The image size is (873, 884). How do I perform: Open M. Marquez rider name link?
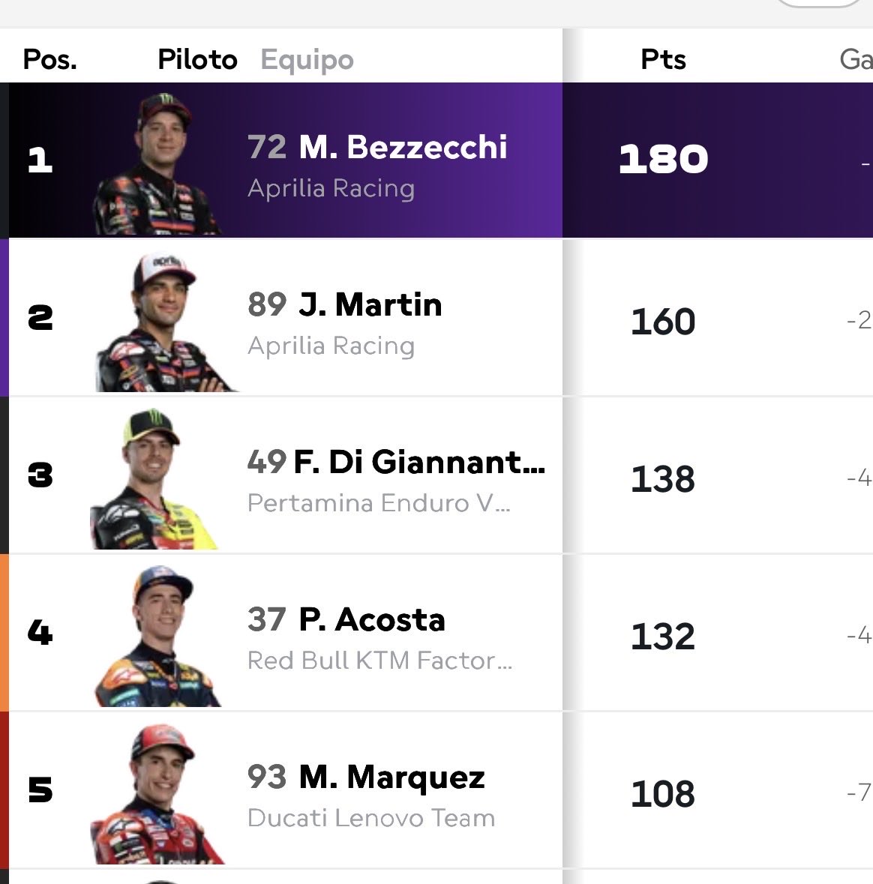click(x=392, y=778)
